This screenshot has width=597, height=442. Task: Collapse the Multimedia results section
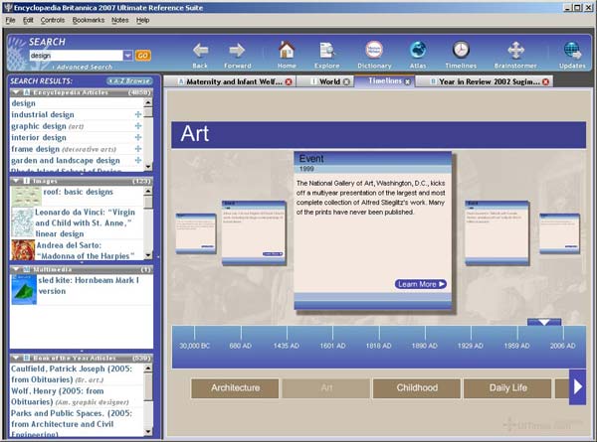click(16, 269)
